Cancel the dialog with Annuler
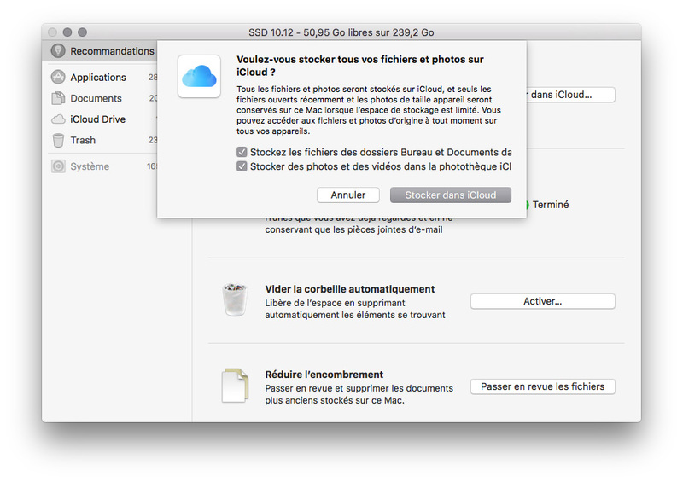 tap(348, 195)
